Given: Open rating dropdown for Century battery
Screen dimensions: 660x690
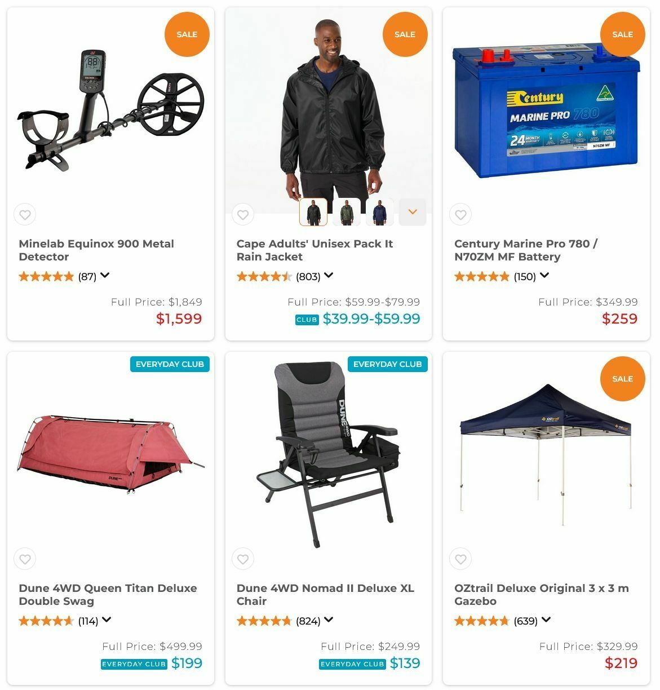Looking at the screenshot, I should (544, 276).
